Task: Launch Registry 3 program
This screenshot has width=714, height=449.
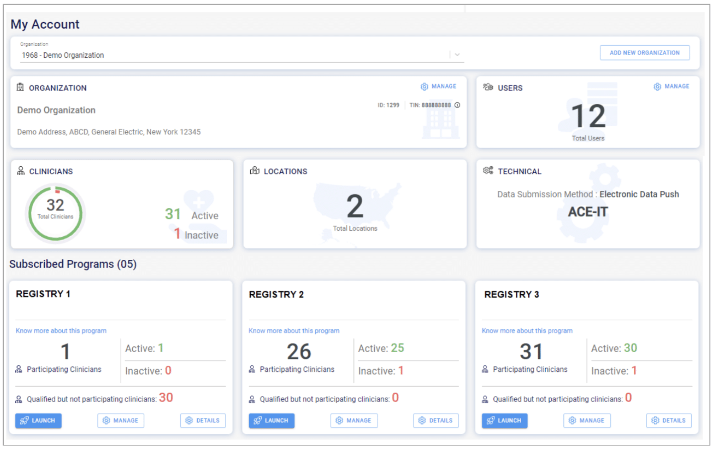Action: (504, 420)
